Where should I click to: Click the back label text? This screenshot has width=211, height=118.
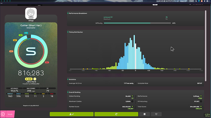(10, 114)
